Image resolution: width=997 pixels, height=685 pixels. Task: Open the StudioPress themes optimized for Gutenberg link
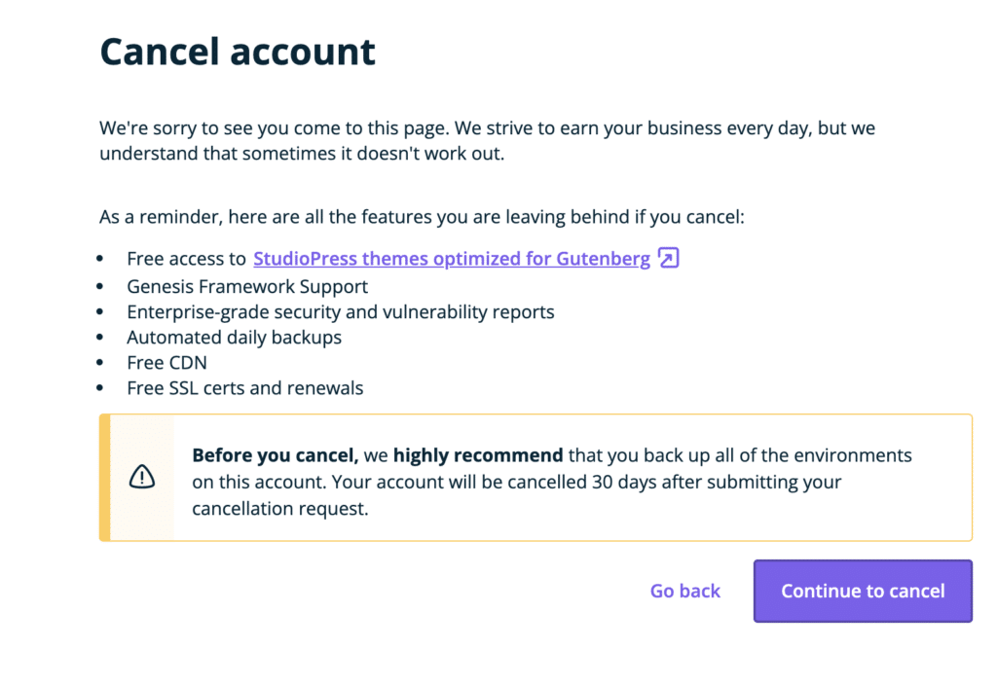[x=452, y=259]
